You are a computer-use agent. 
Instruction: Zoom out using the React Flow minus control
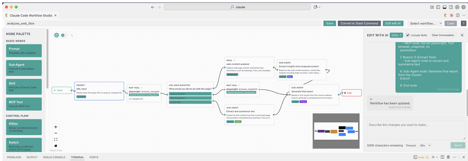pyautogui.click(x=56, y=133)
